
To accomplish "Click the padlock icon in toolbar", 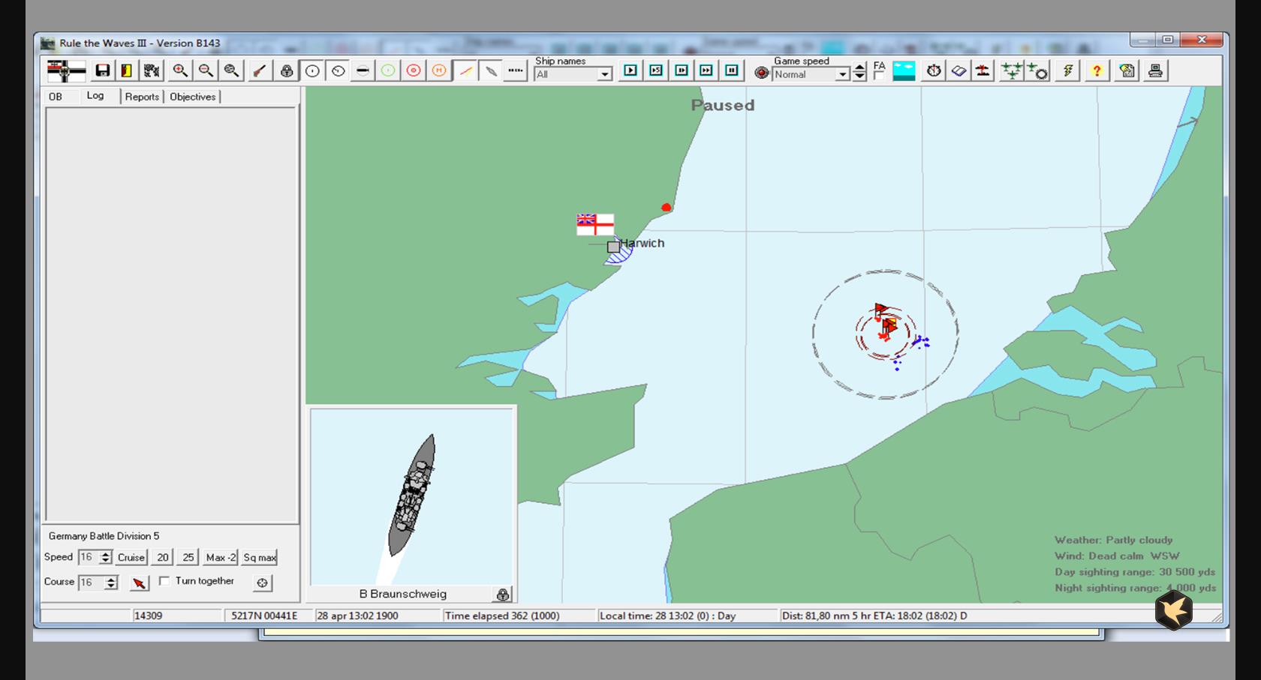I will (x=287, y=70).
